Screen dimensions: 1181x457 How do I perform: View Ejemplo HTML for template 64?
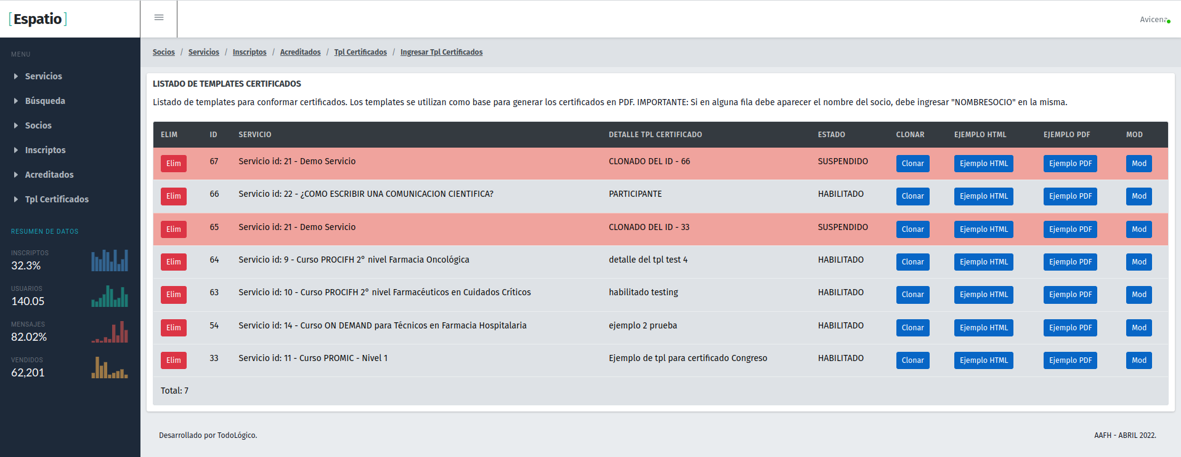[x=983, y=262]
